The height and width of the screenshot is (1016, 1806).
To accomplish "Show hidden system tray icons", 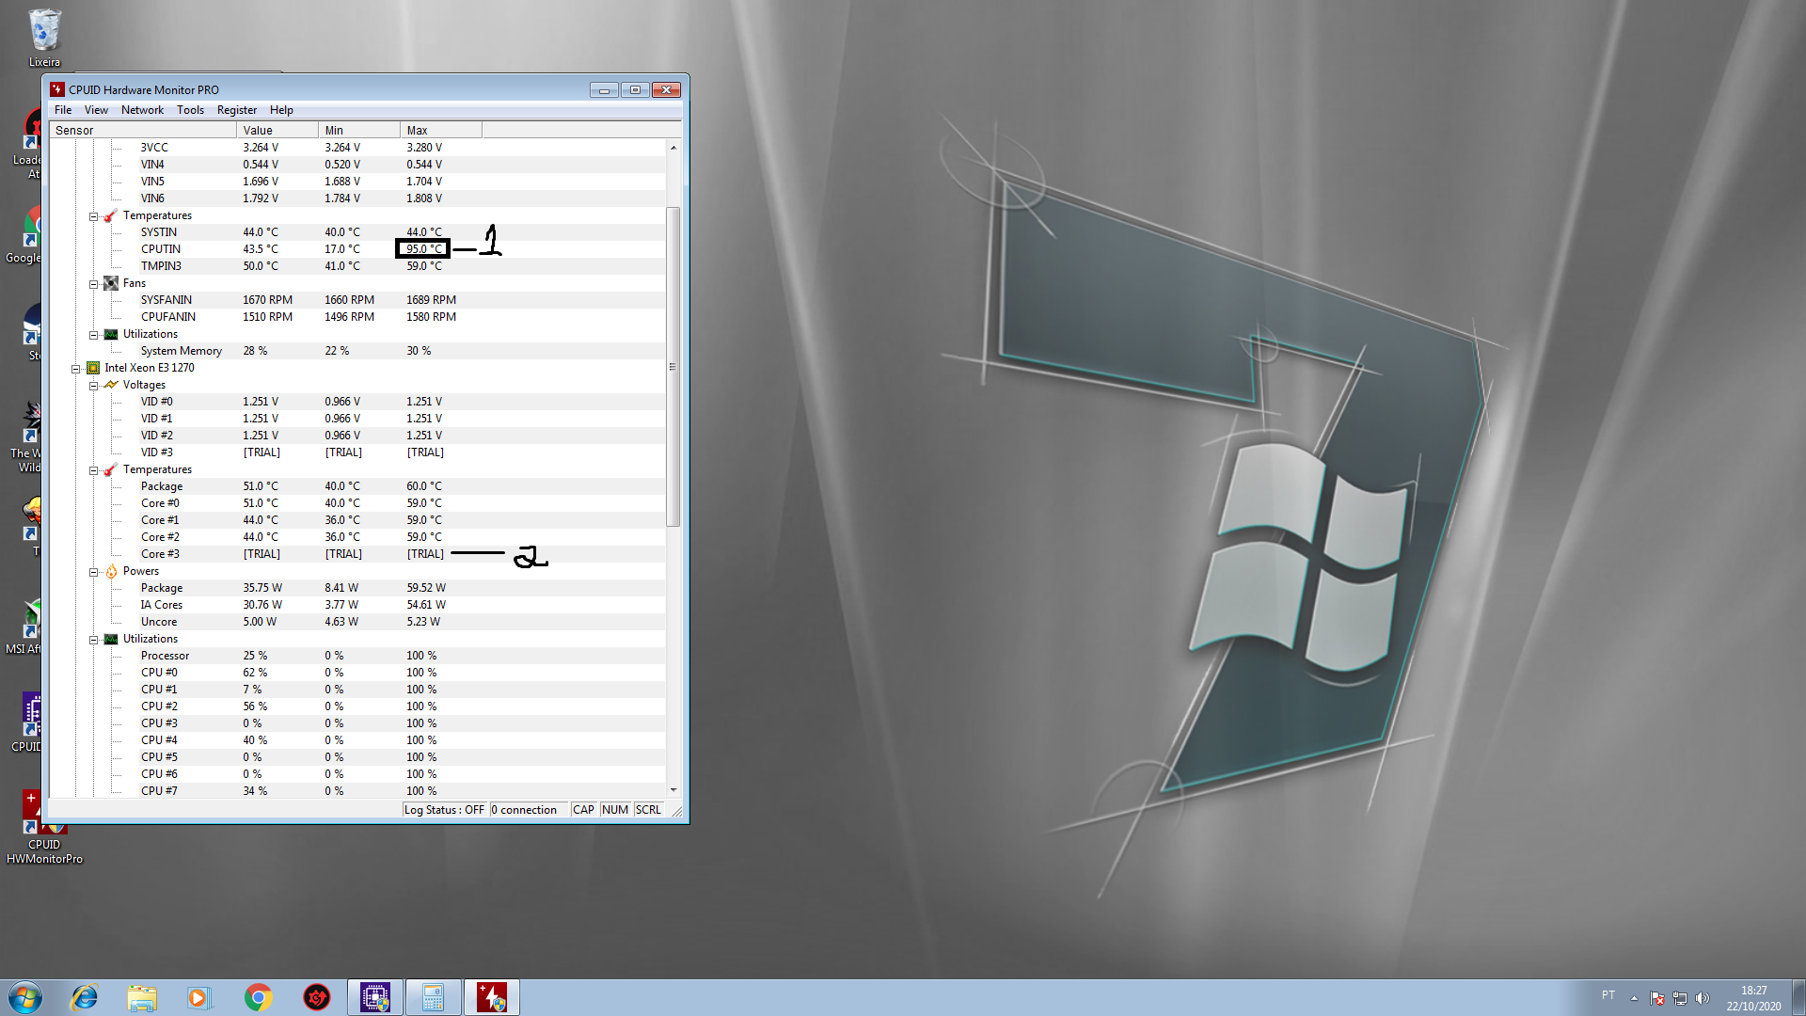I will tap(1634, 998).
